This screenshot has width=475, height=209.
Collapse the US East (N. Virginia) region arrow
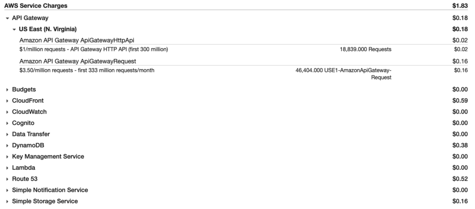[14, 29]
